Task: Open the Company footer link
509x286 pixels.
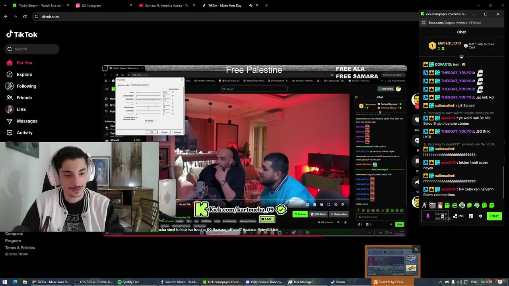Action: click(x=14, y=234)
